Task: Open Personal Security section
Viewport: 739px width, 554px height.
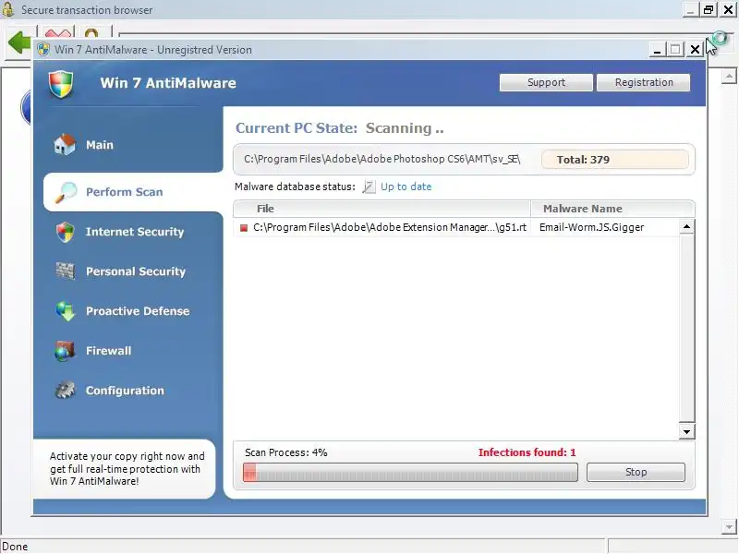Action: (x=136, y=271)
